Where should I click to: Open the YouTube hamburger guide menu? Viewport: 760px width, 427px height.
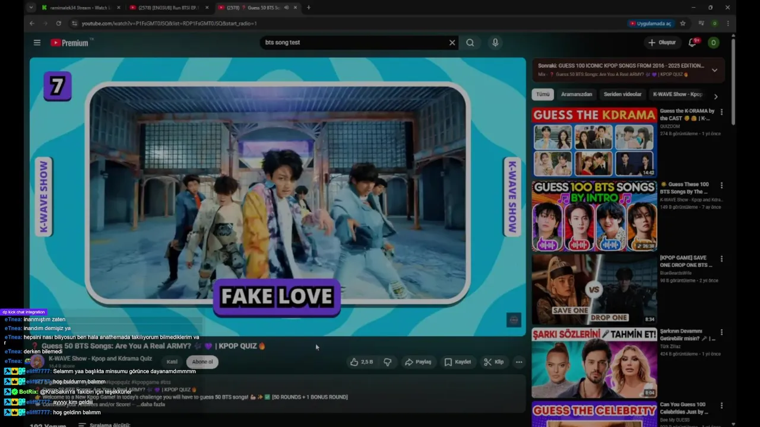[37, 43]
